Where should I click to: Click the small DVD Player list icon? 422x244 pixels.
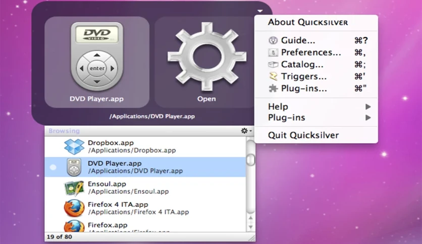click(x=74, y=167)
